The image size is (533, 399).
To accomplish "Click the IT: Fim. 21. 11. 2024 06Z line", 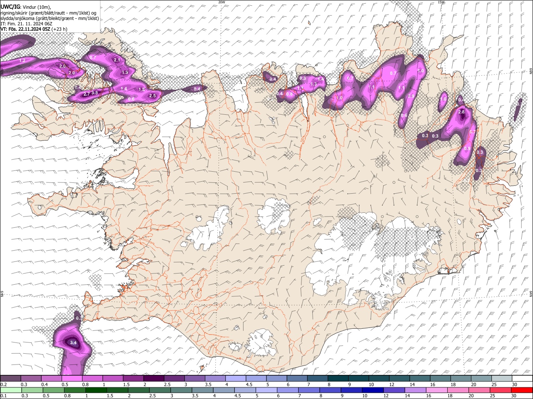I will pos(26,24).
